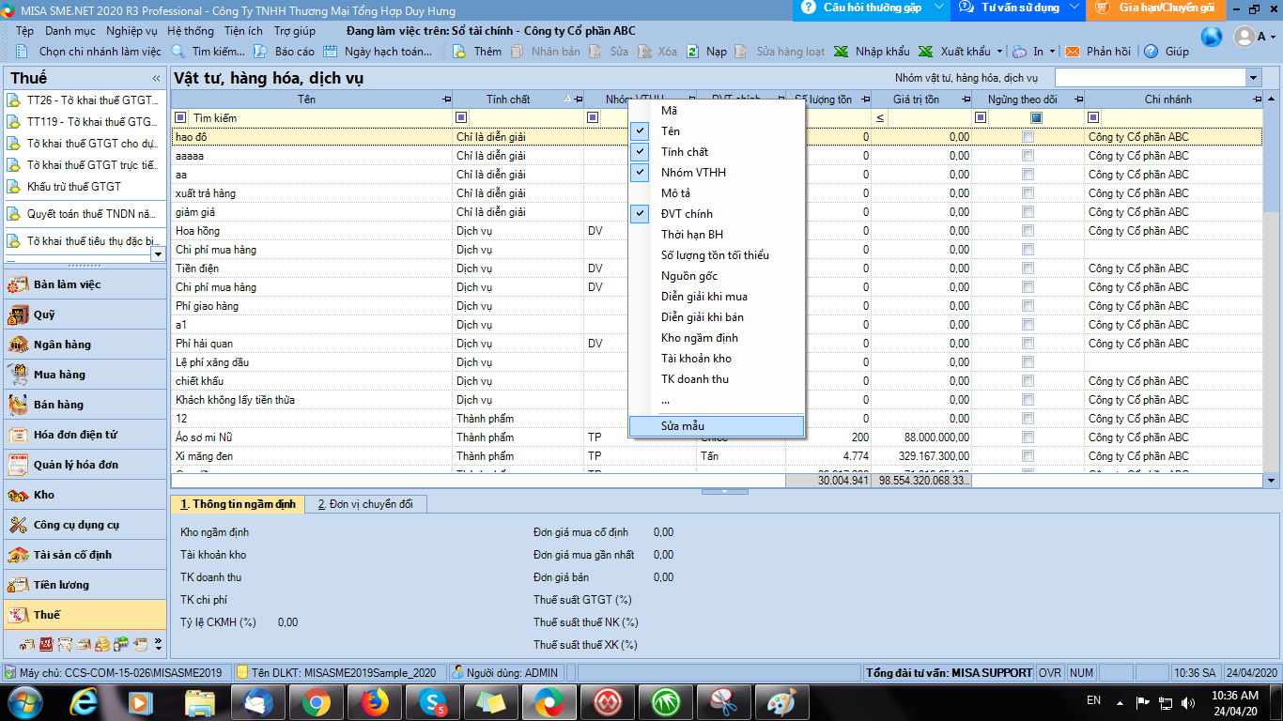Click the Thêm (add) toolbar icon
The image size is (1283, 721).
461,52
